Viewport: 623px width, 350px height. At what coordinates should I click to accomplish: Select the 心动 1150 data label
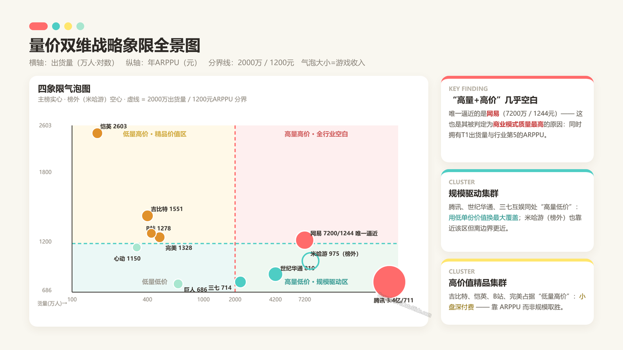click(x=127, y=259)
